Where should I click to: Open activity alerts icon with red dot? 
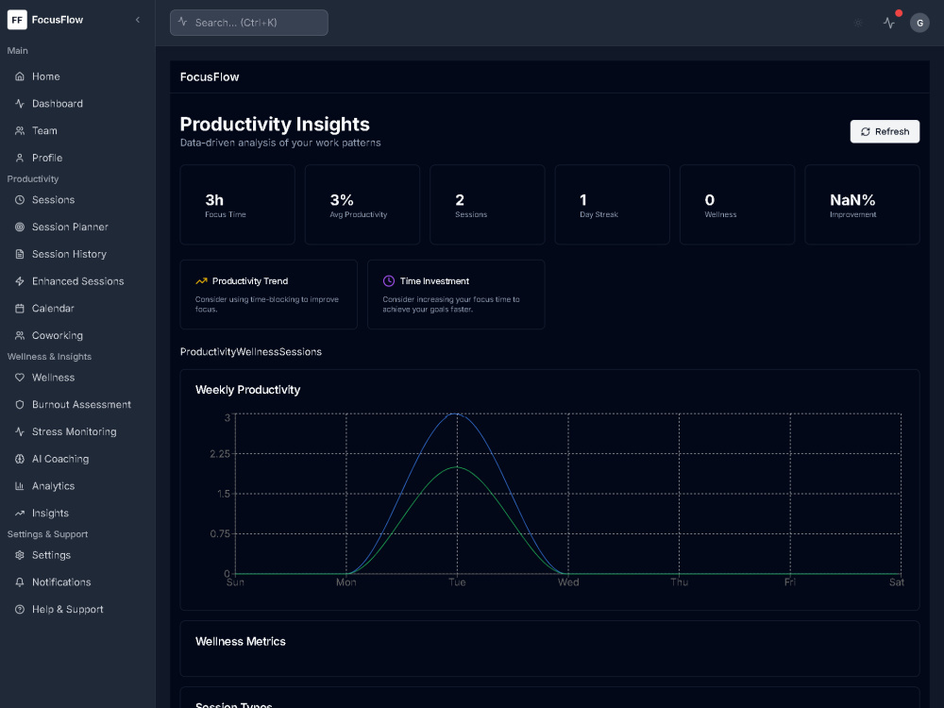(889, 23)
